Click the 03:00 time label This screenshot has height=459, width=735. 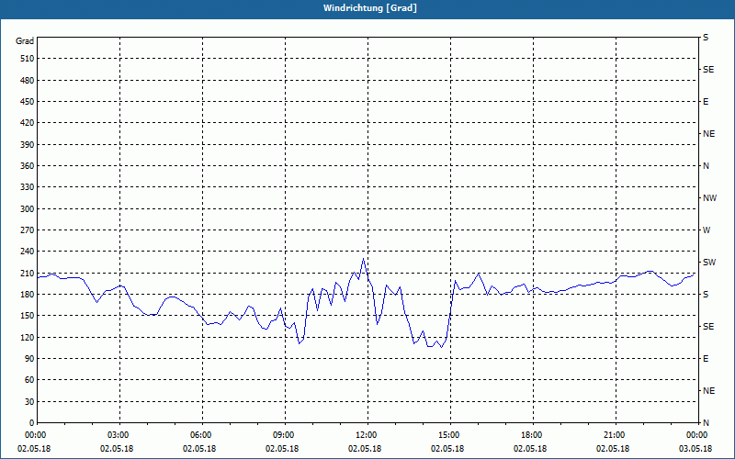coord(120,434)
